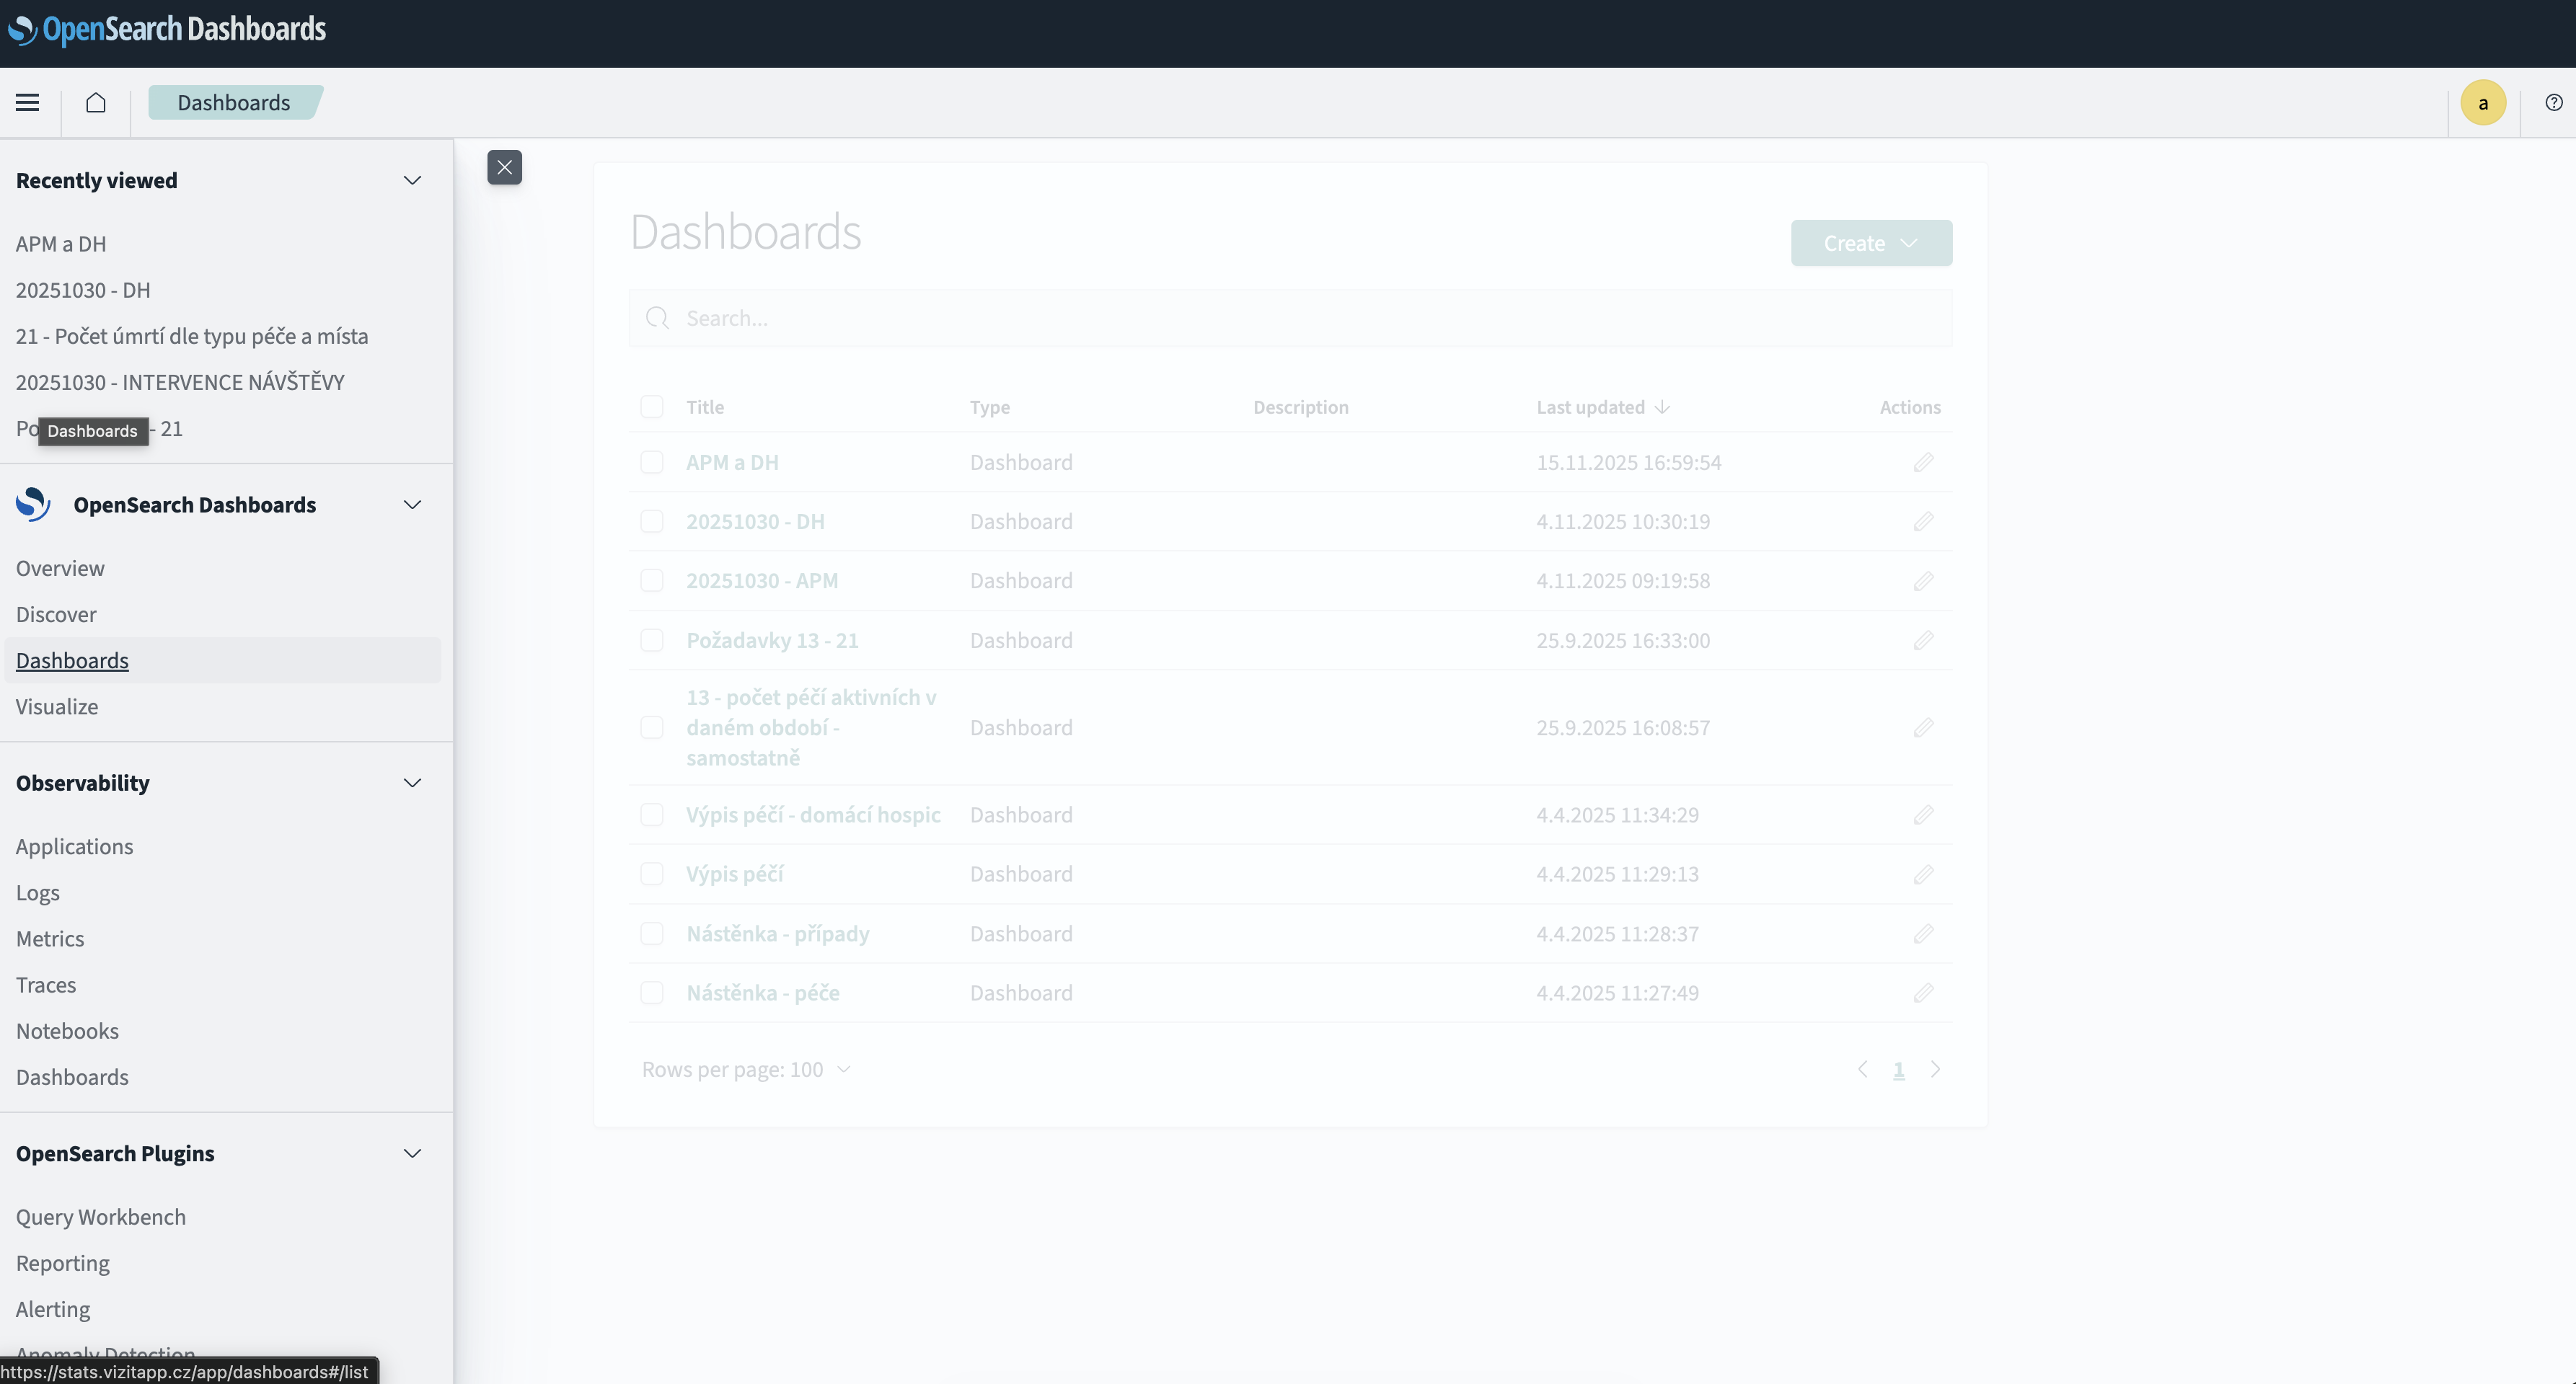This screenshot has width=2576, height=1384.
Task: Close the navigation flyout with X
Action: point(504,168)
